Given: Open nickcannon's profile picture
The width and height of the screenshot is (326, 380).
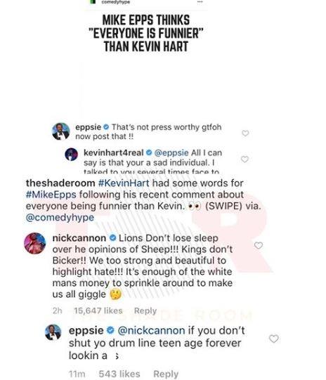Looking at the screenshot, I should (x=35, y=243).
